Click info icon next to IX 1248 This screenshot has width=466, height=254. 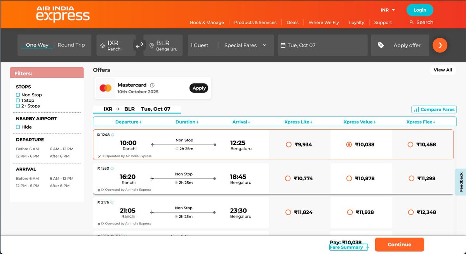[113, 135]
